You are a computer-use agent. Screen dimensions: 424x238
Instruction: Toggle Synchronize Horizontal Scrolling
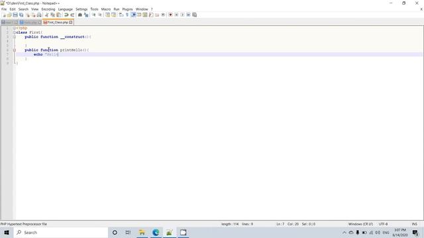113,15
